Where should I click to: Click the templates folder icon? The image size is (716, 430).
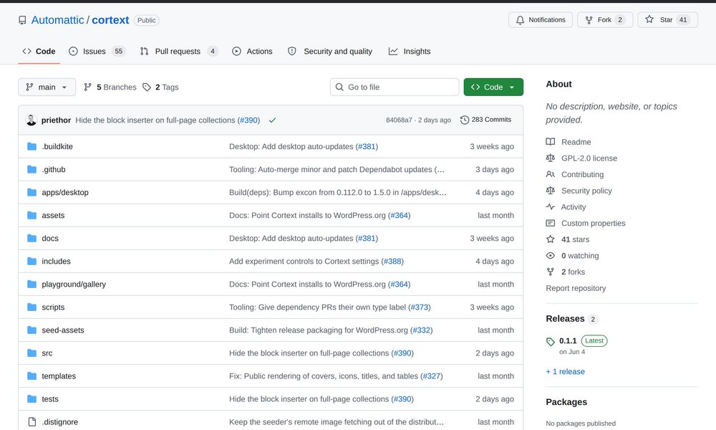click(x=32, y=376)
